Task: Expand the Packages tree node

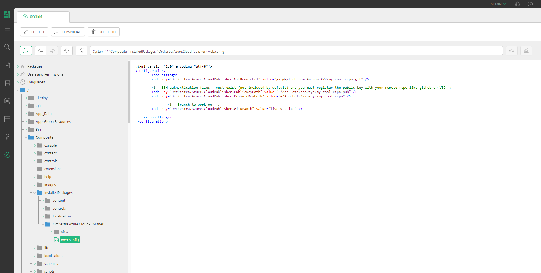Action: coord(18,66)
